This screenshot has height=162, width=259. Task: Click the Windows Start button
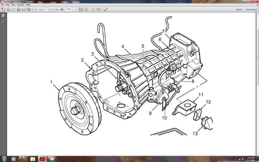click(4, 159)
